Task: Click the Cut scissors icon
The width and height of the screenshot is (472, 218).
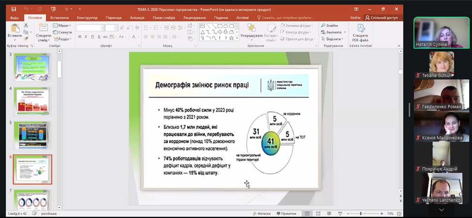Action: tap(26, 26)
